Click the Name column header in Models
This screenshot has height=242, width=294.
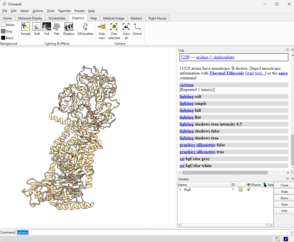point(204,185)
